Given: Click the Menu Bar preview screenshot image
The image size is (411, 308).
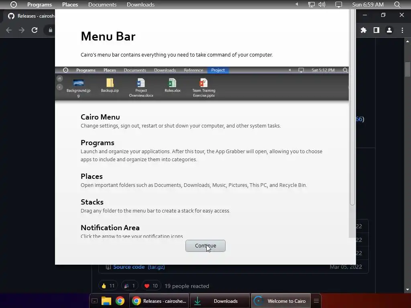Looking at the screenshot, I should [x=202, y=83].
